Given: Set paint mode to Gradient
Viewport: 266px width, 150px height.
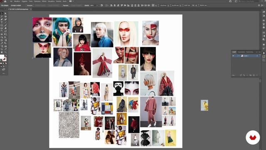Looking at the screenshot, I should click(3, 63).
